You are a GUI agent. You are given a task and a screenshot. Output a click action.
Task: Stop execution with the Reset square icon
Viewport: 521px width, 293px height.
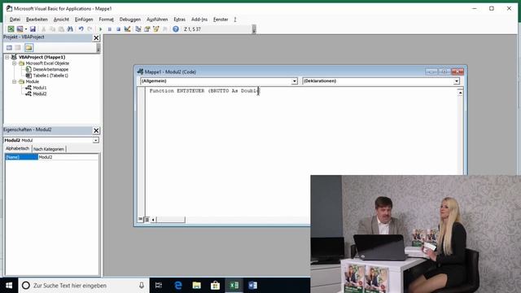(118, 29)
